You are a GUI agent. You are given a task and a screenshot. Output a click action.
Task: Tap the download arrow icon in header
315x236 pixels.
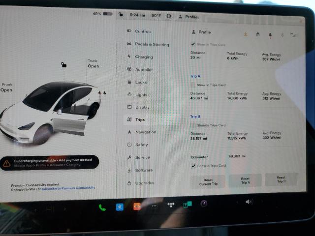pyautogui.click(x=246, y=34)
